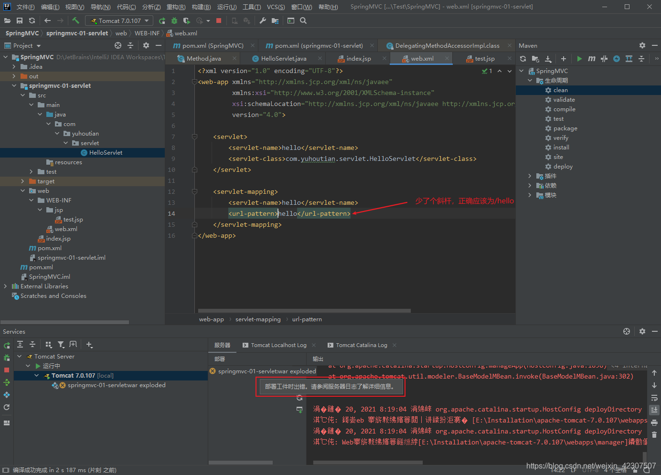This screenshot has height=475, width=661.
Task: Click Execute Maven Goal 'm' icon
Action: coord(592,59)
